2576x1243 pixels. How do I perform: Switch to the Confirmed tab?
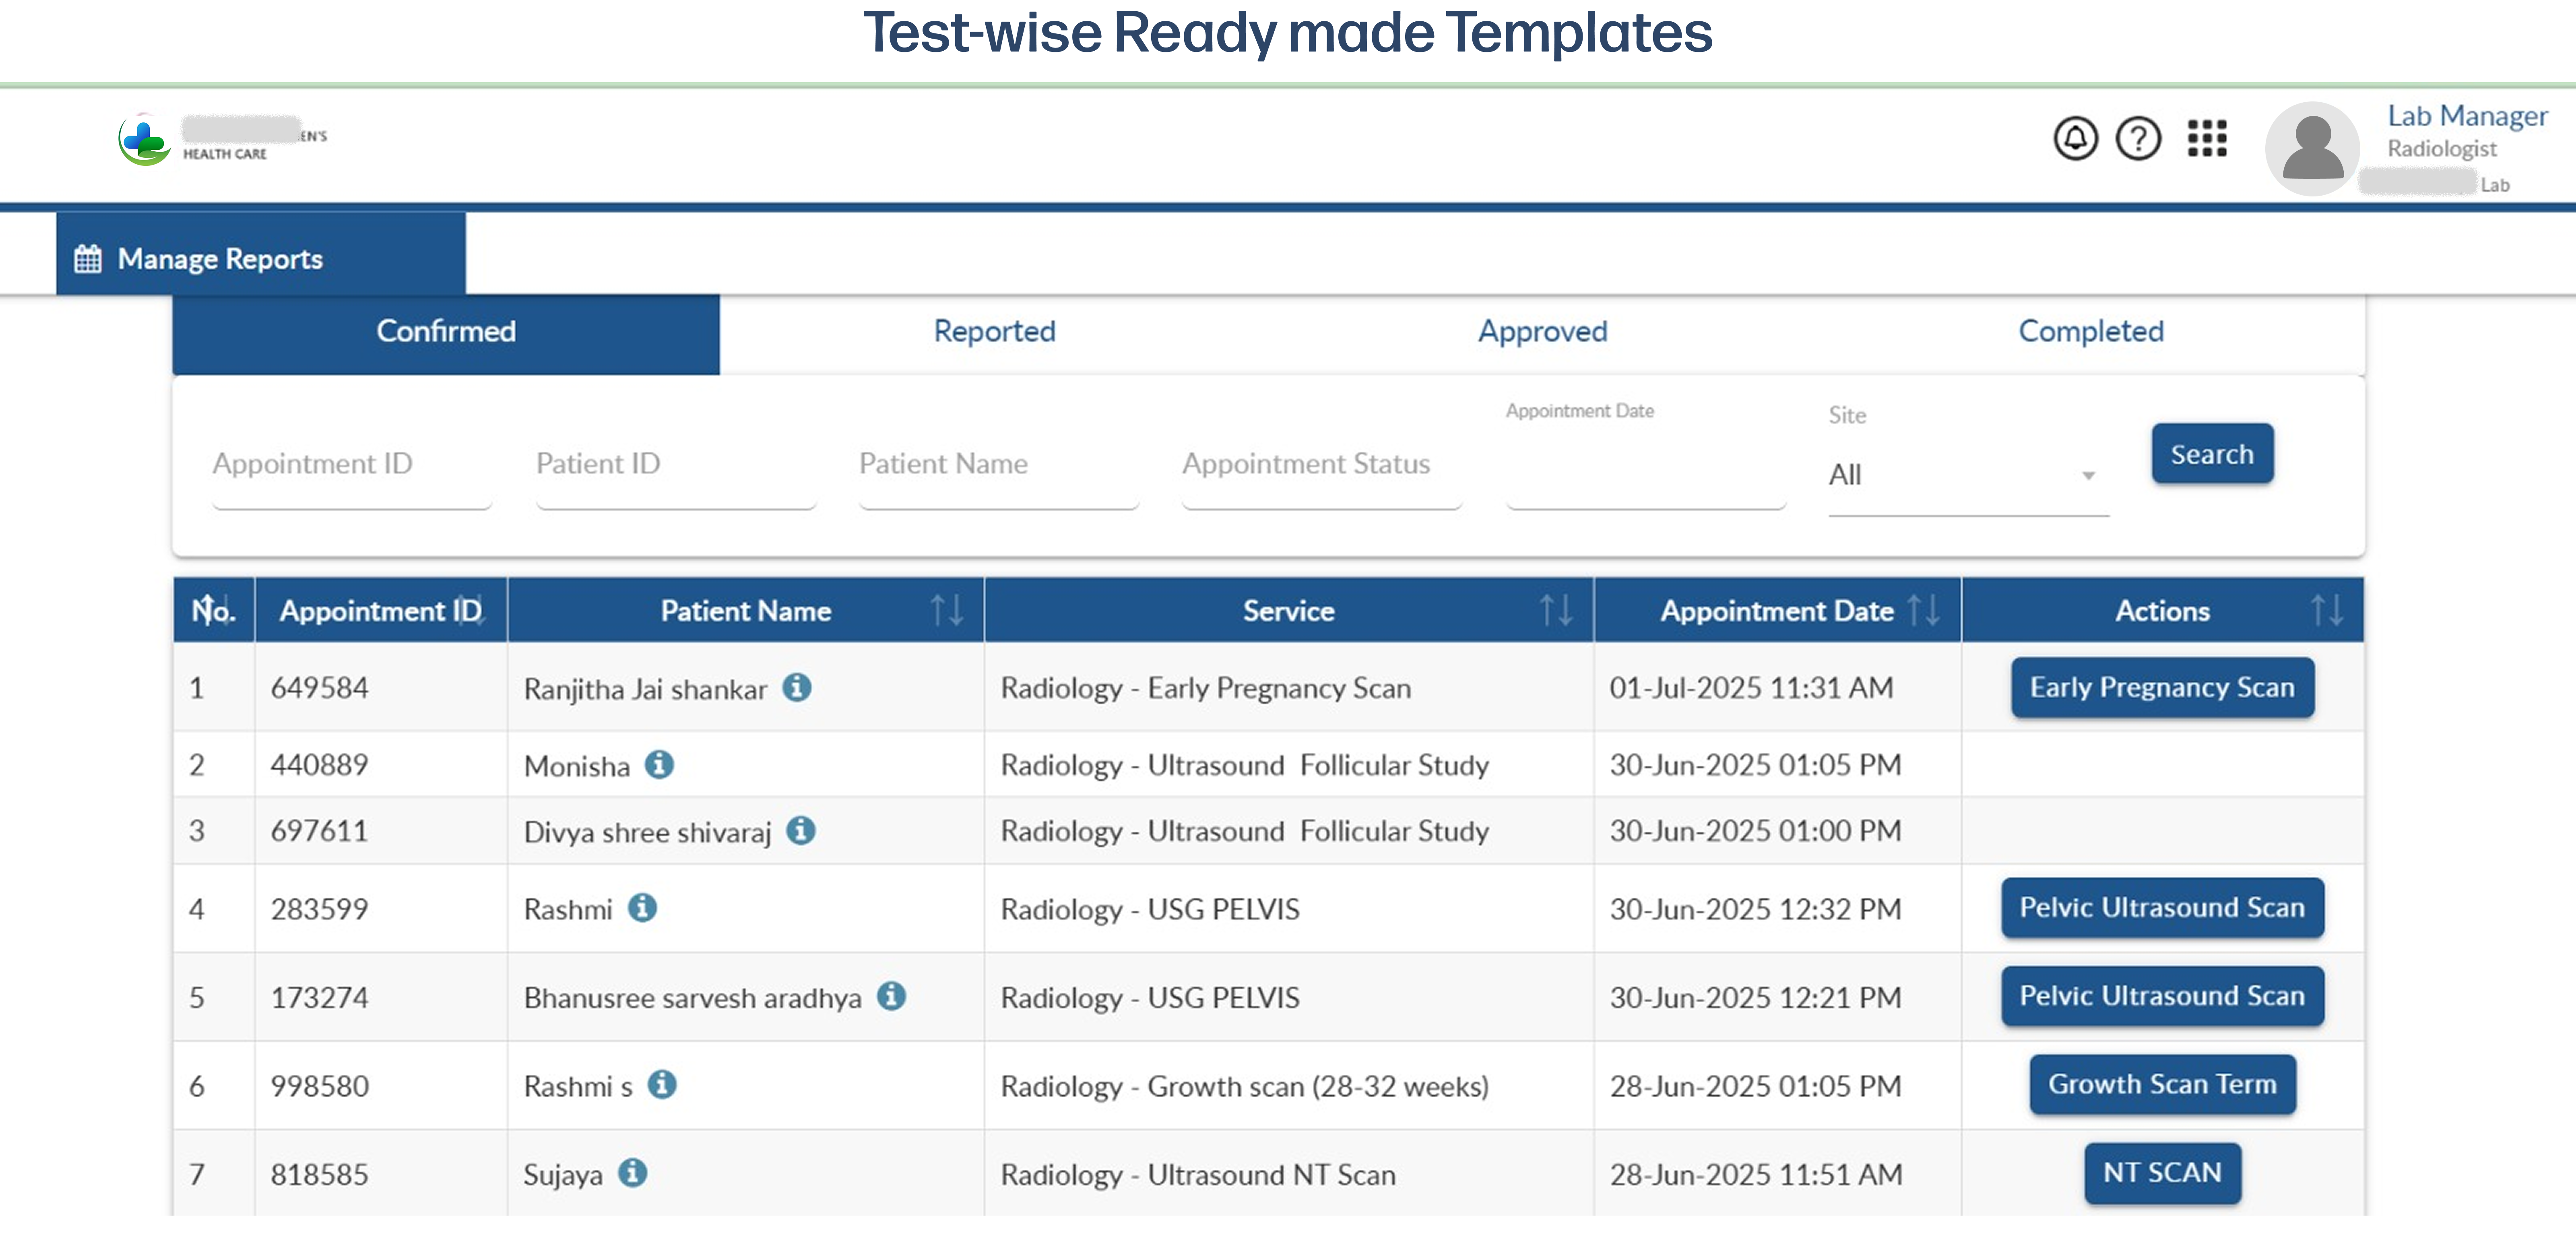(446, 332)
